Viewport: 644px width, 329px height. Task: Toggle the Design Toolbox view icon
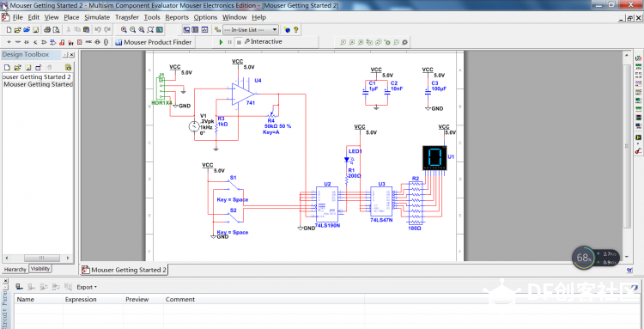[x=186, y=29]
